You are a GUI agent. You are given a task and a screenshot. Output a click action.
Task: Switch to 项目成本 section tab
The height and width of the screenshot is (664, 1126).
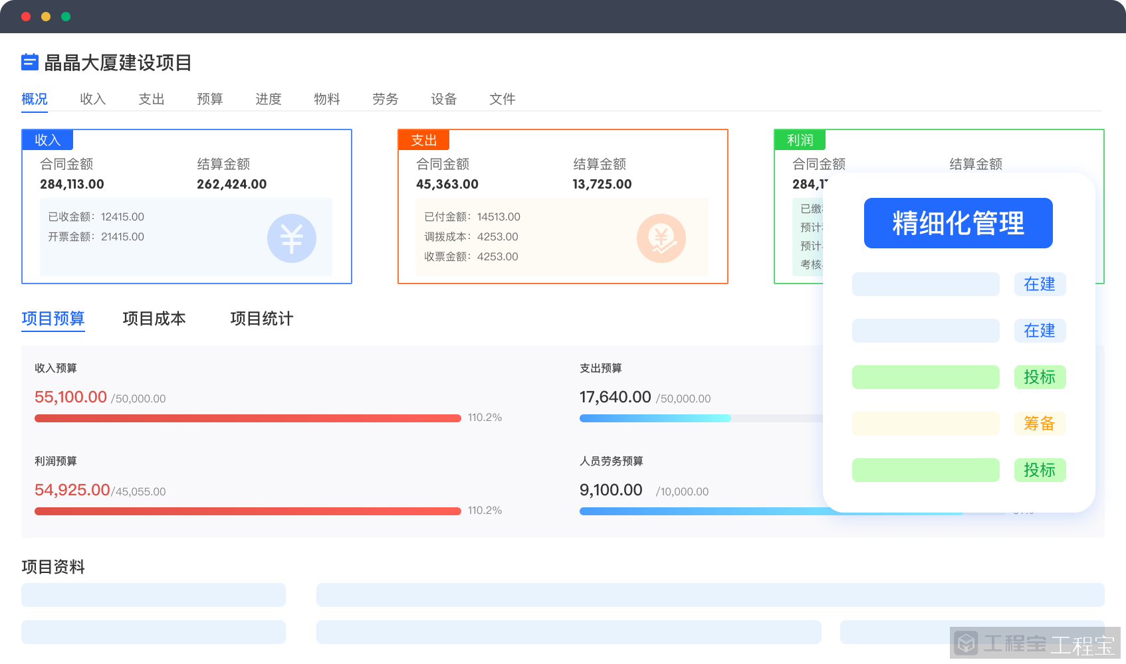tap(154, 319)
